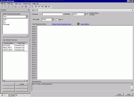This screenshot has height=97, width=134.
Task: Click the last toolbar icon with magnifier
Action: (x=50, y=7)
